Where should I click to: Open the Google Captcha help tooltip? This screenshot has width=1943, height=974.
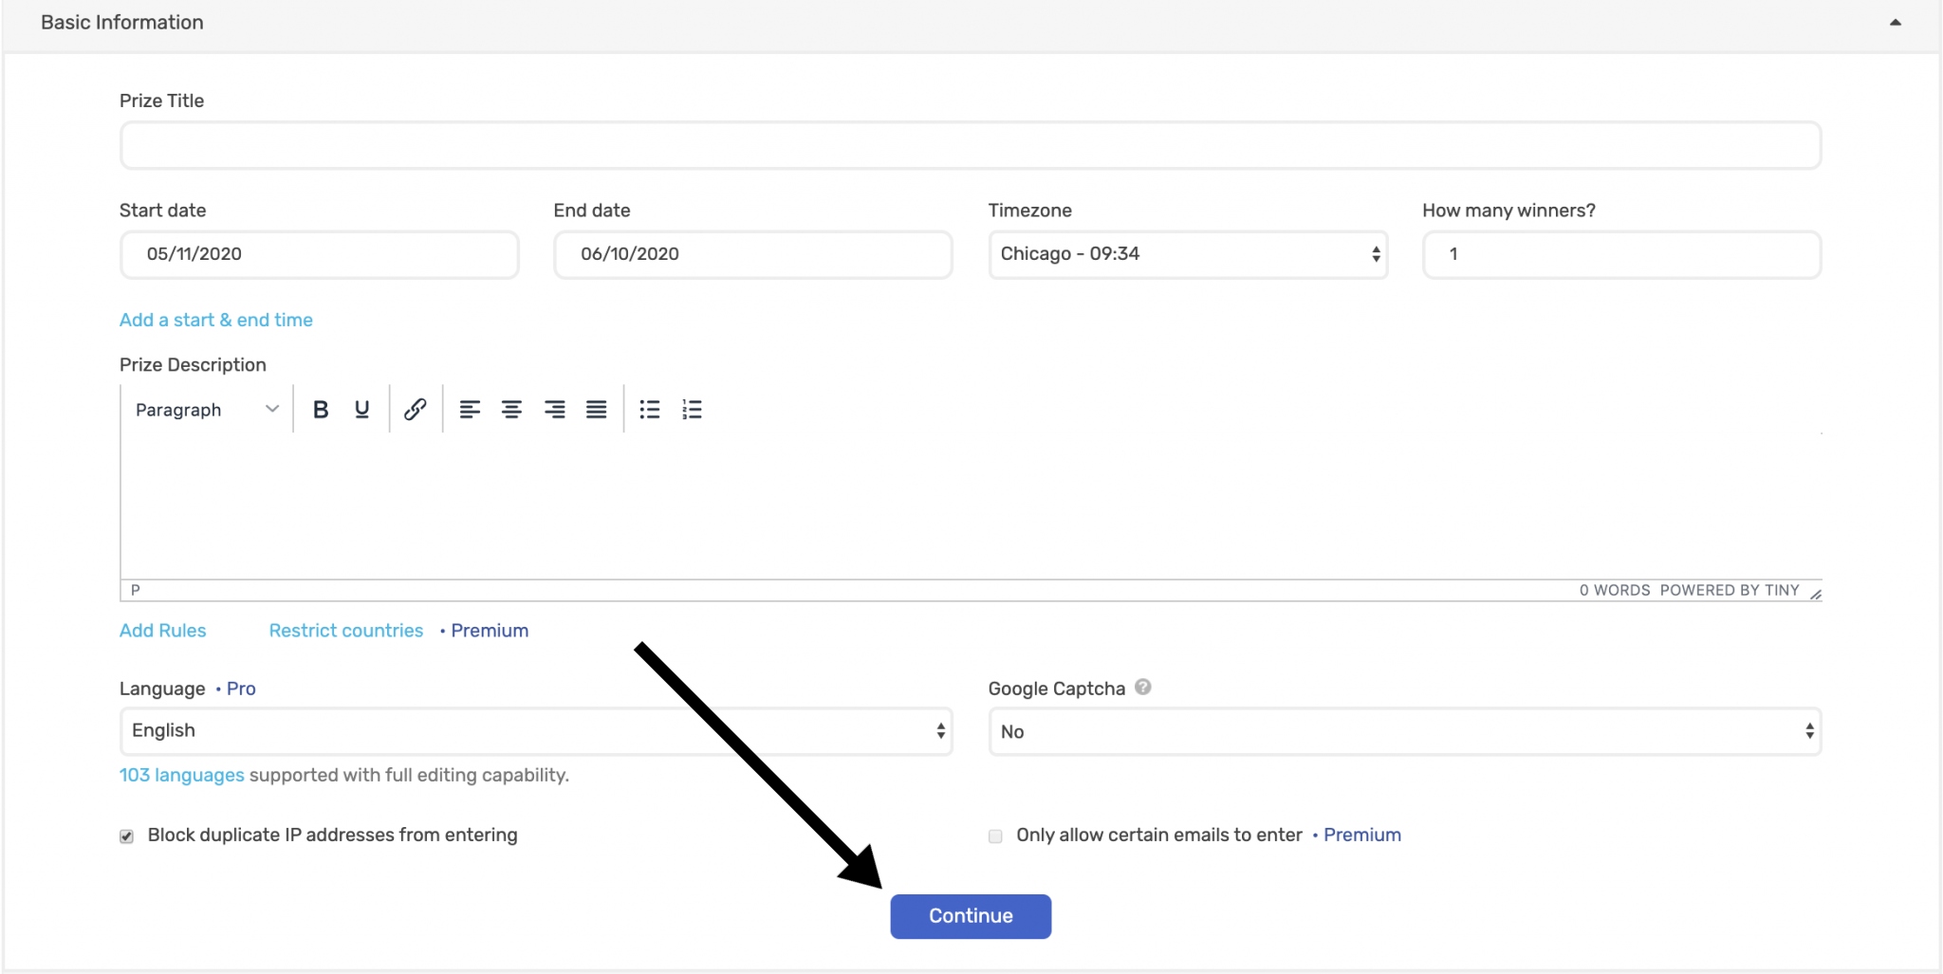point(1142,688)
